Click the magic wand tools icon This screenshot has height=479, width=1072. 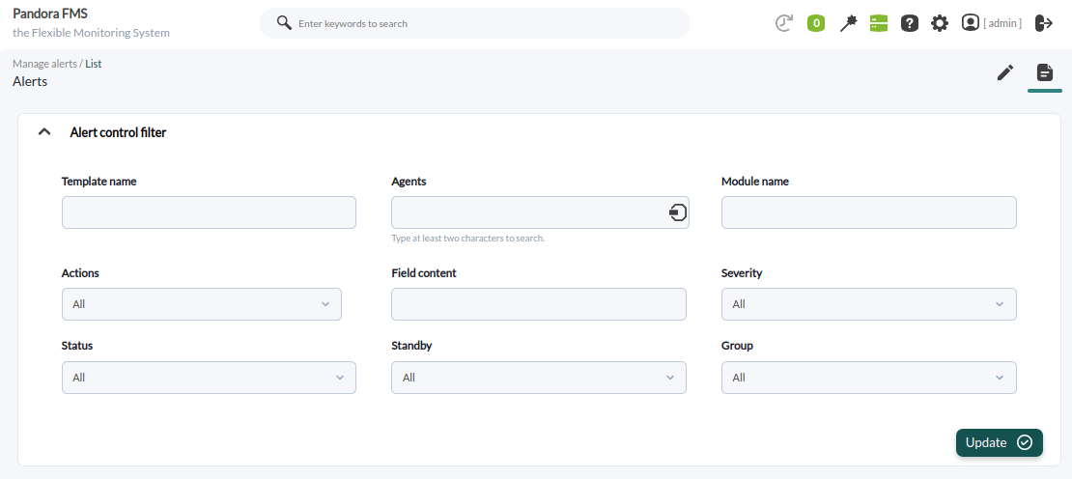(848, 23)
